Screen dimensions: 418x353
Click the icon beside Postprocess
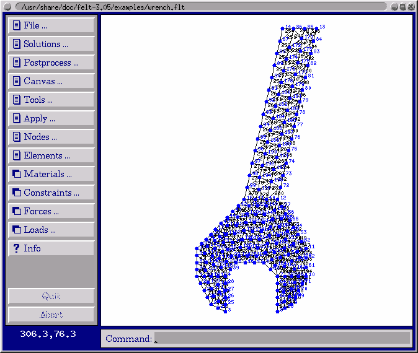click(x=16, y=63)
